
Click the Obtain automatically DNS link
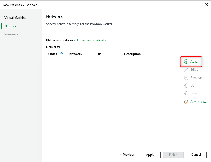click(91, 40)
